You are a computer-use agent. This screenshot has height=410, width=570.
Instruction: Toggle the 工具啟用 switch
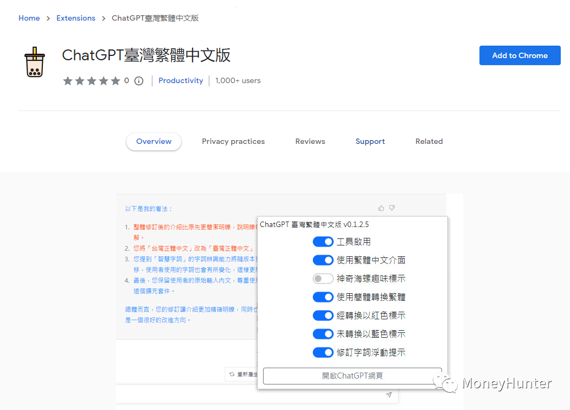click(x=323, y=242)
